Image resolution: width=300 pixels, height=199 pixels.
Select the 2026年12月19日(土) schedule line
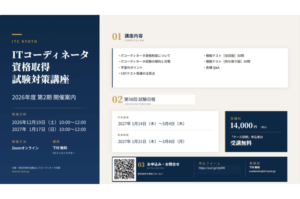[x=49, y=122]
